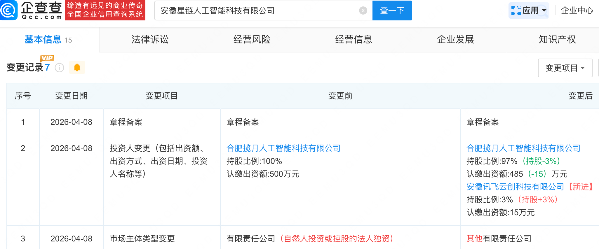The height and width of the screenshot is (249, 599).
Task: Click the change record info icon
Action: tap(60, 68)
